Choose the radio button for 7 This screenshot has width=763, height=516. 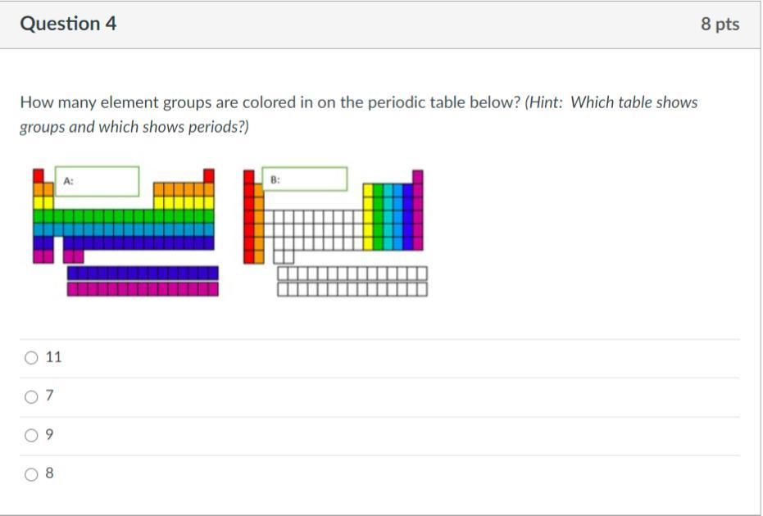coord(32,396)
